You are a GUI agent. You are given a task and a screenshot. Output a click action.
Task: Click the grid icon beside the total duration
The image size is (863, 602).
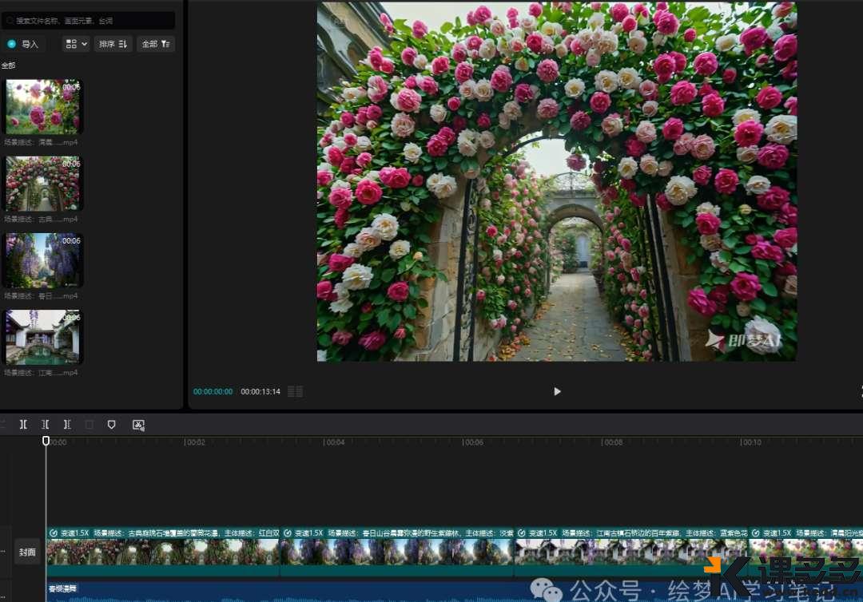(x=295, y=391)
